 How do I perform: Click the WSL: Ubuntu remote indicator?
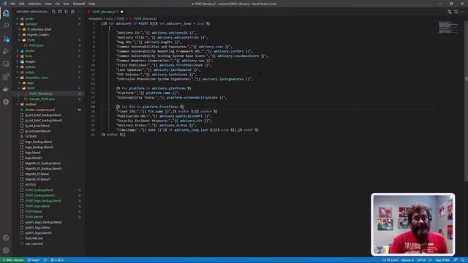(x=13, y=260)
